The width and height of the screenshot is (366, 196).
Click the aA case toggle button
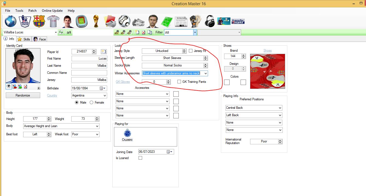(x=69, y=32)
